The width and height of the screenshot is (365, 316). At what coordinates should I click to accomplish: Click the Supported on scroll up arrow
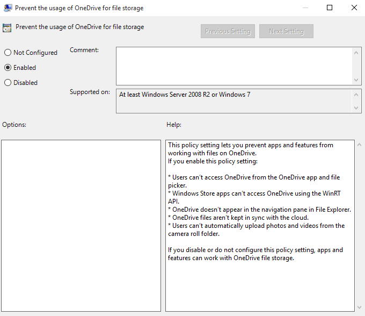tap(357, 95)
